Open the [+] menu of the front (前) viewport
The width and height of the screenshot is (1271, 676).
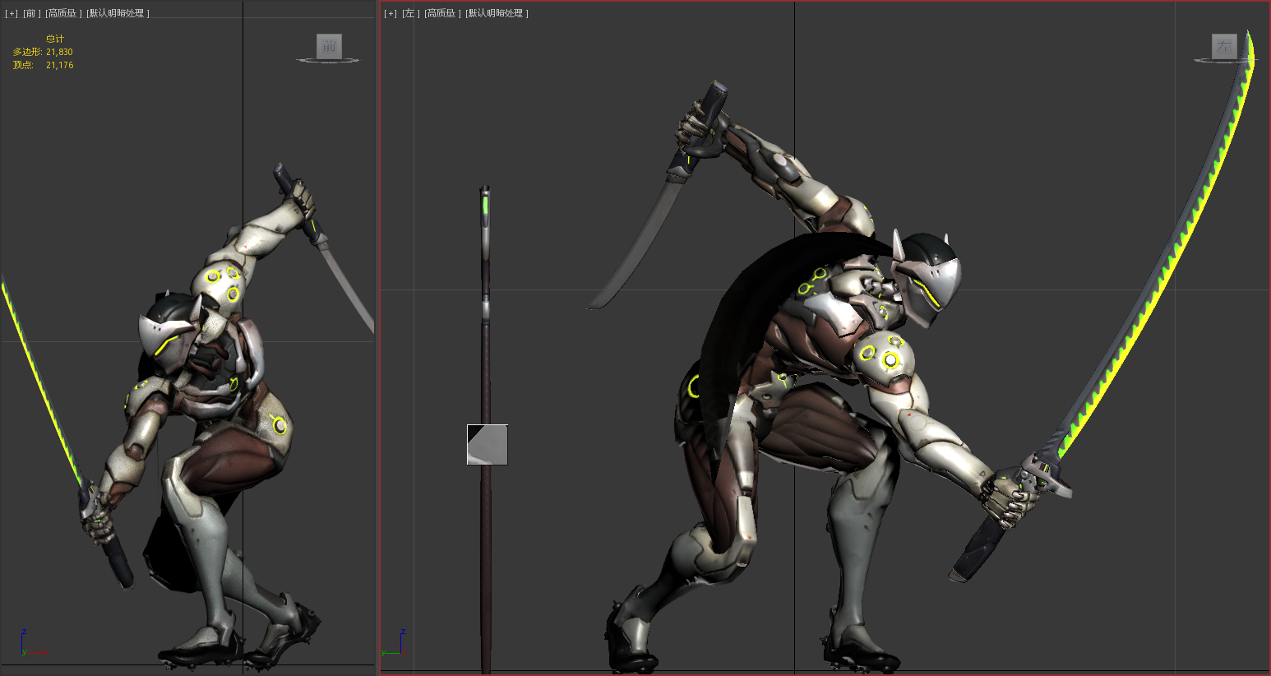pyautogui.click(x=12, y=13)
